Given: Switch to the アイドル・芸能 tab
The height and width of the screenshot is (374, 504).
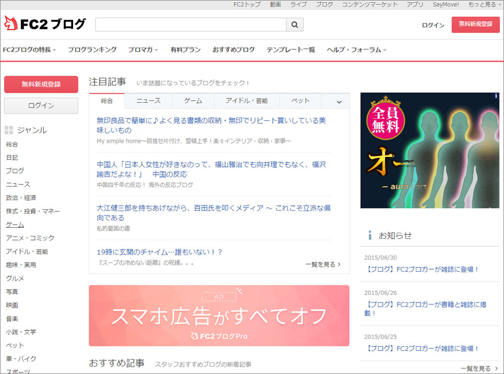Looking at the screenshot, I should coord(247,101).
